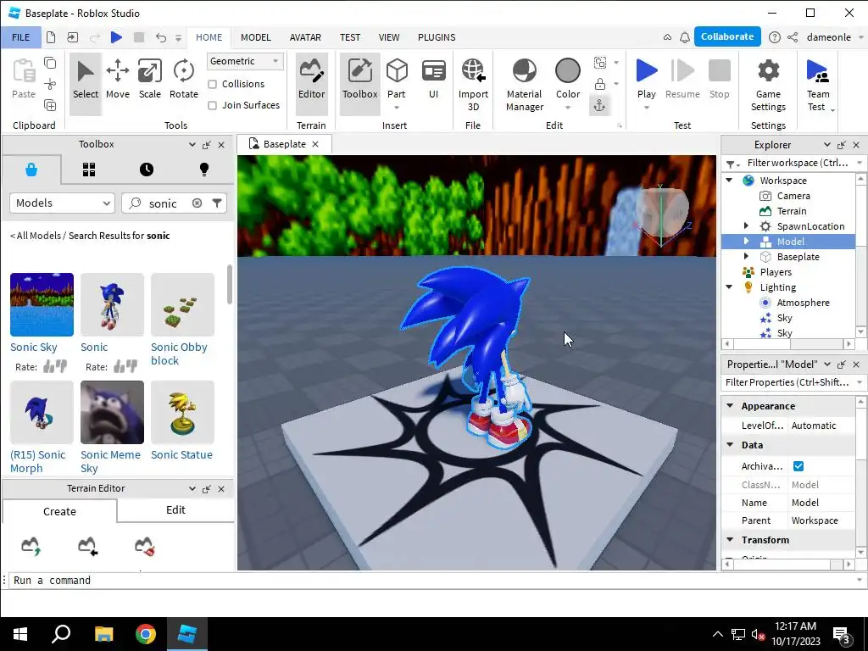
Task: Click the Import 3D button
Action: (473, 86)
